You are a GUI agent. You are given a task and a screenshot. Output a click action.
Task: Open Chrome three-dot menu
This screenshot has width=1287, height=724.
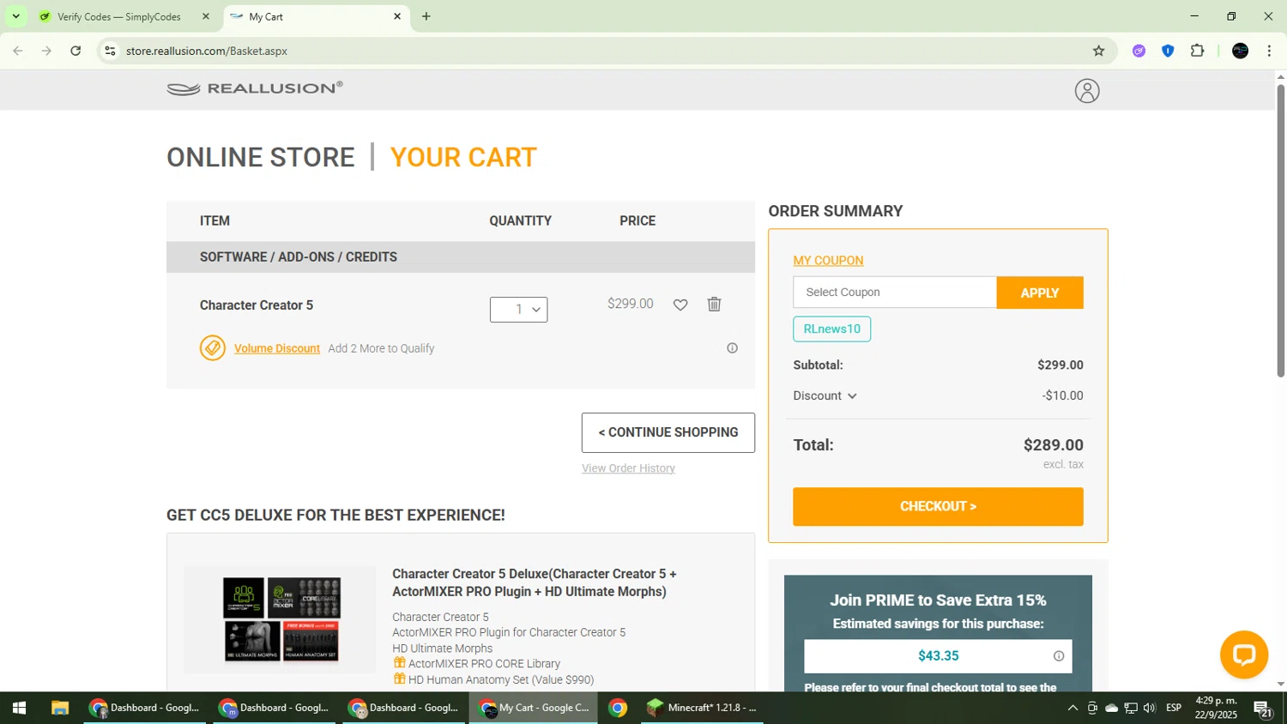pyautogui.click(x=1269, y=51)
